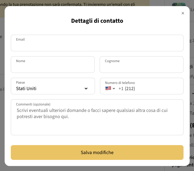Click the Cognome label text
The width and height of the screenshot is (194, 171).
(112, 61)
